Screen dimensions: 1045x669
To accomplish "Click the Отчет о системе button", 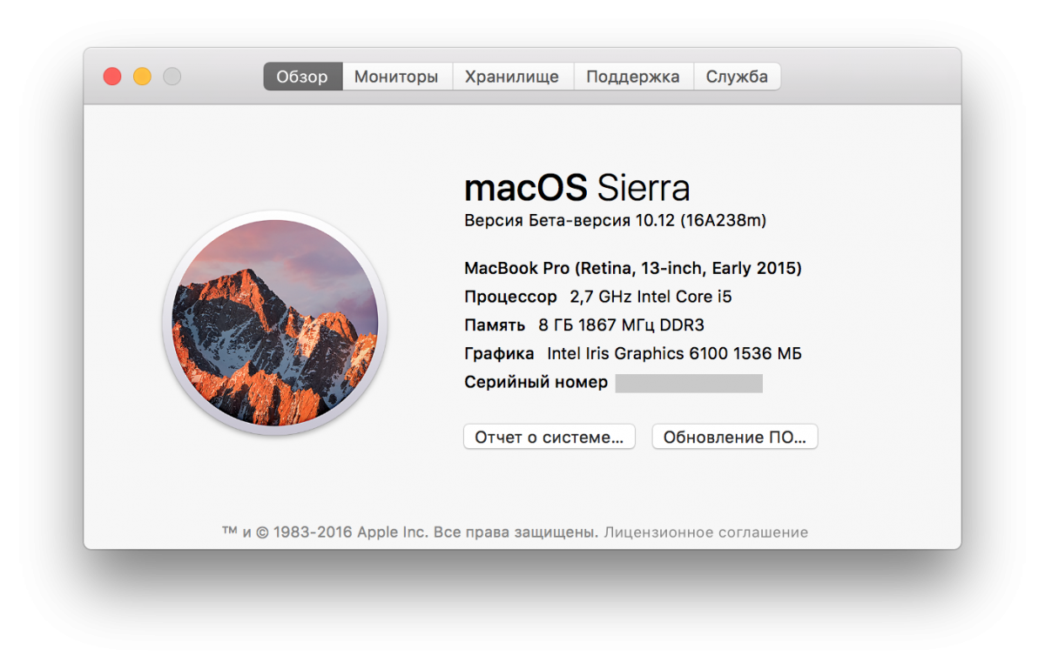I will [x=549, y=437].
